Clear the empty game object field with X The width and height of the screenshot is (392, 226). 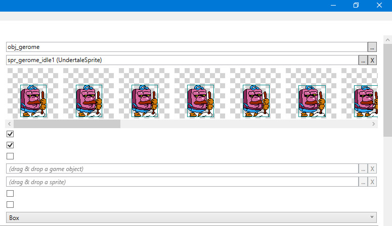tap(373, 169)
